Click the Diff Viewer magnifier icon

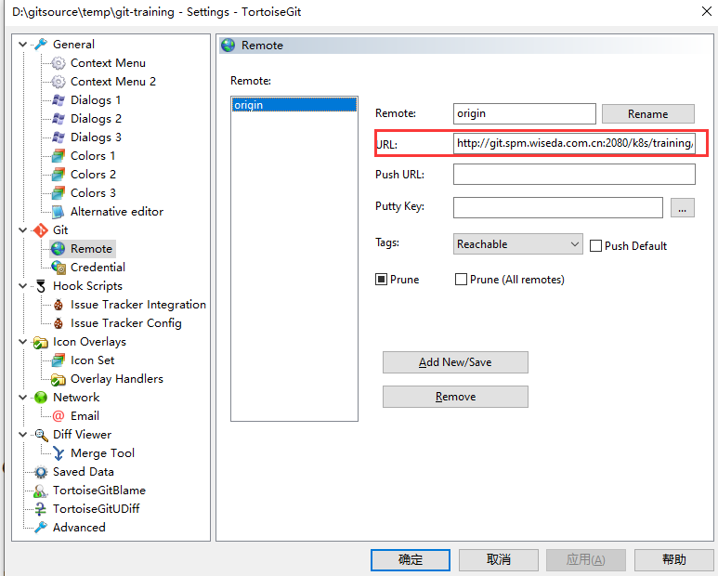[41, 435]
